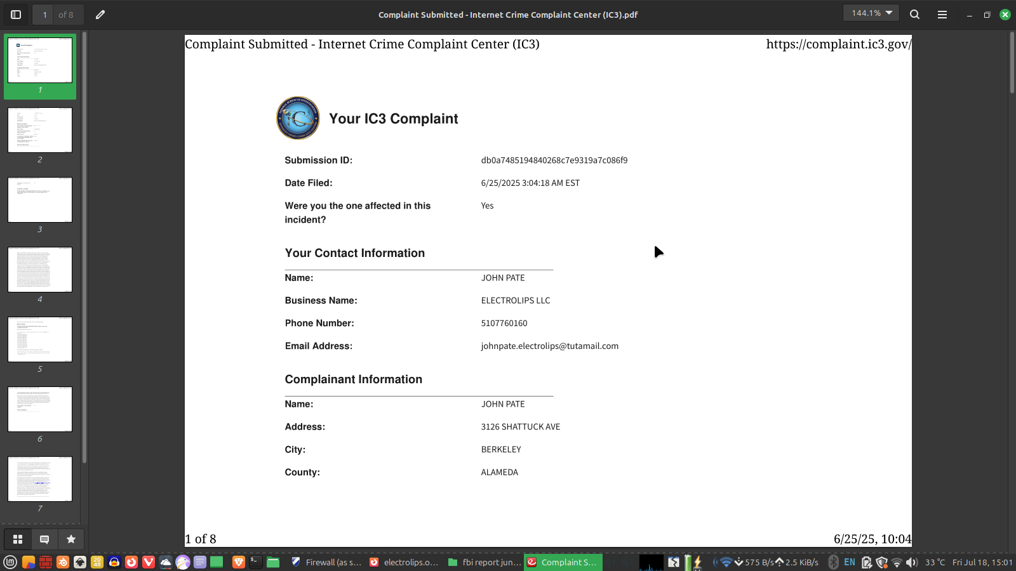The image size is (1016, 571).
Task: Open the Brave browser taskbar icon
Action: point(239,562)
